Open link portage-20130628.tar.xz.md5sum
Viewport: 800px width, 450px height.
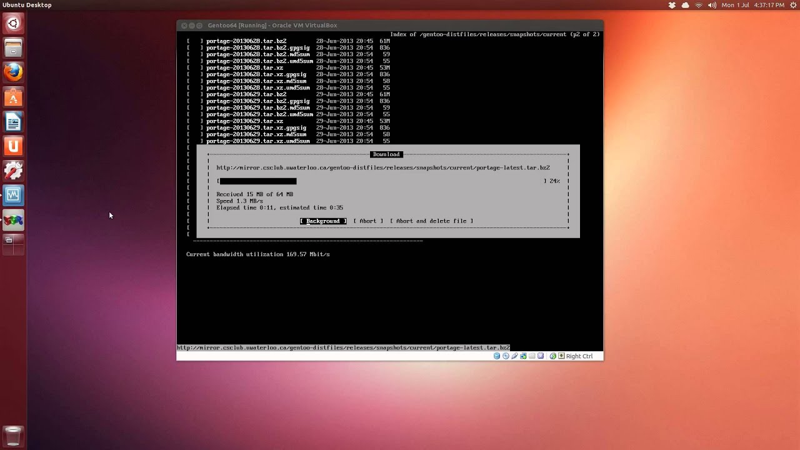click(x=256, y=81)
